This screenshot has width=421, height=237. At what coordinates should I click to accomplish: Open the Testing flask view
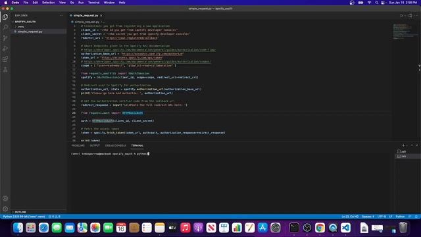5,70
